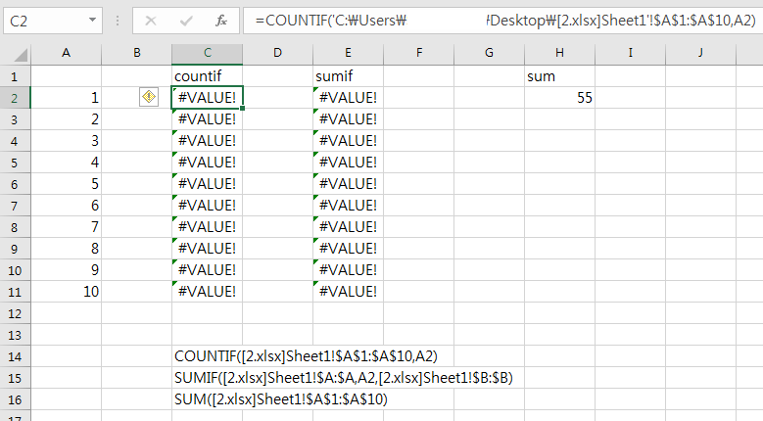Click the fill handle of cell C2
The height and width of the screenshot is (421, 763).
pos(242,108)
